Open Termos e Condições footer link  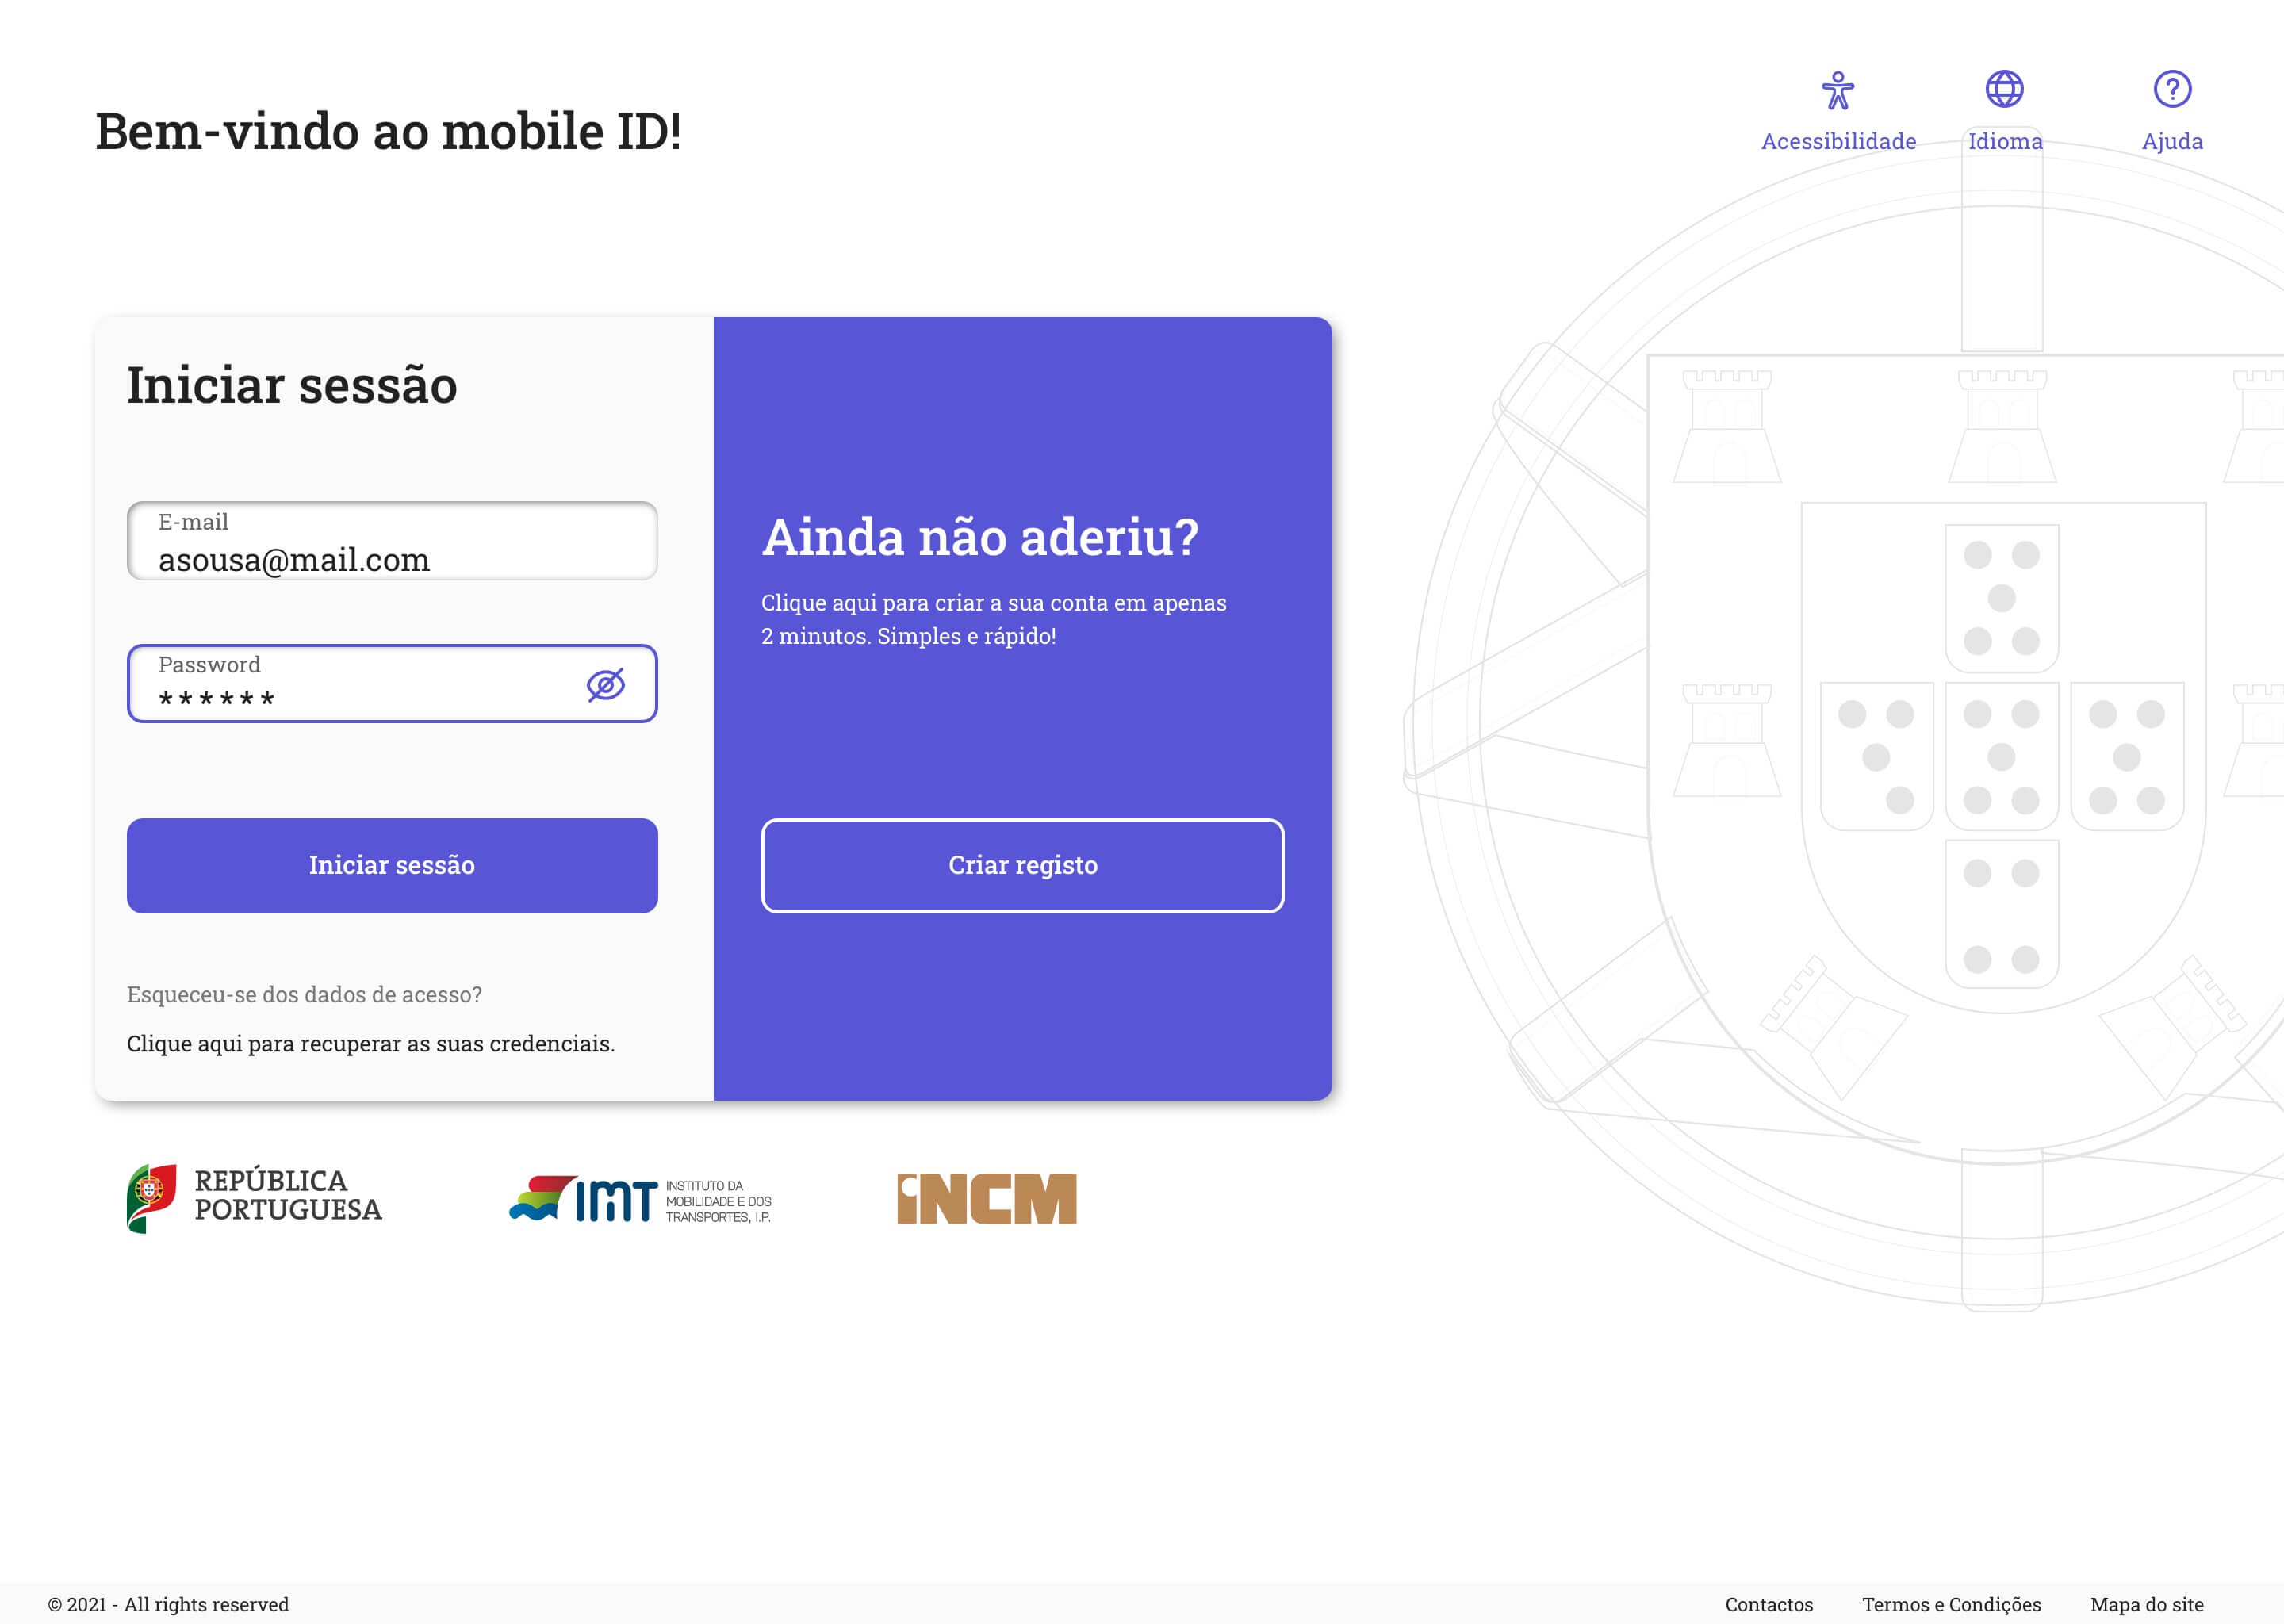(x=1951, y=1604)
